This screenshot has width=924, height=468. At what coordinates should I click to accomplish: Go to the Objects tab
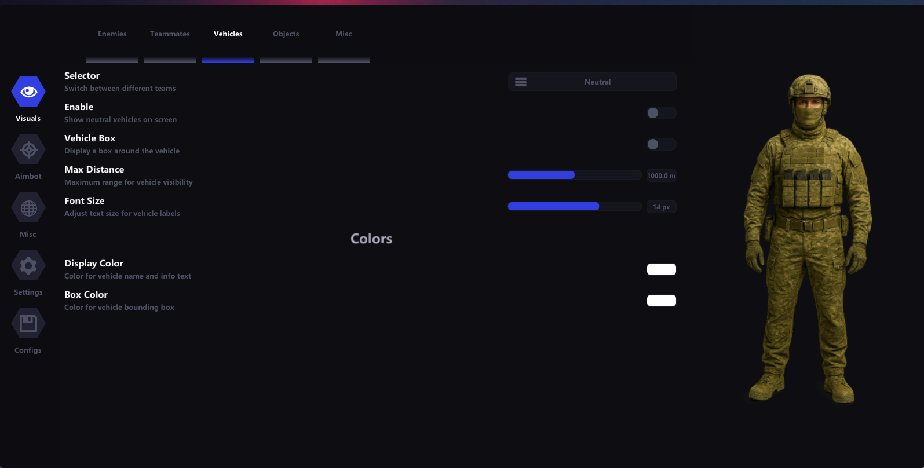tap(286, 34)
